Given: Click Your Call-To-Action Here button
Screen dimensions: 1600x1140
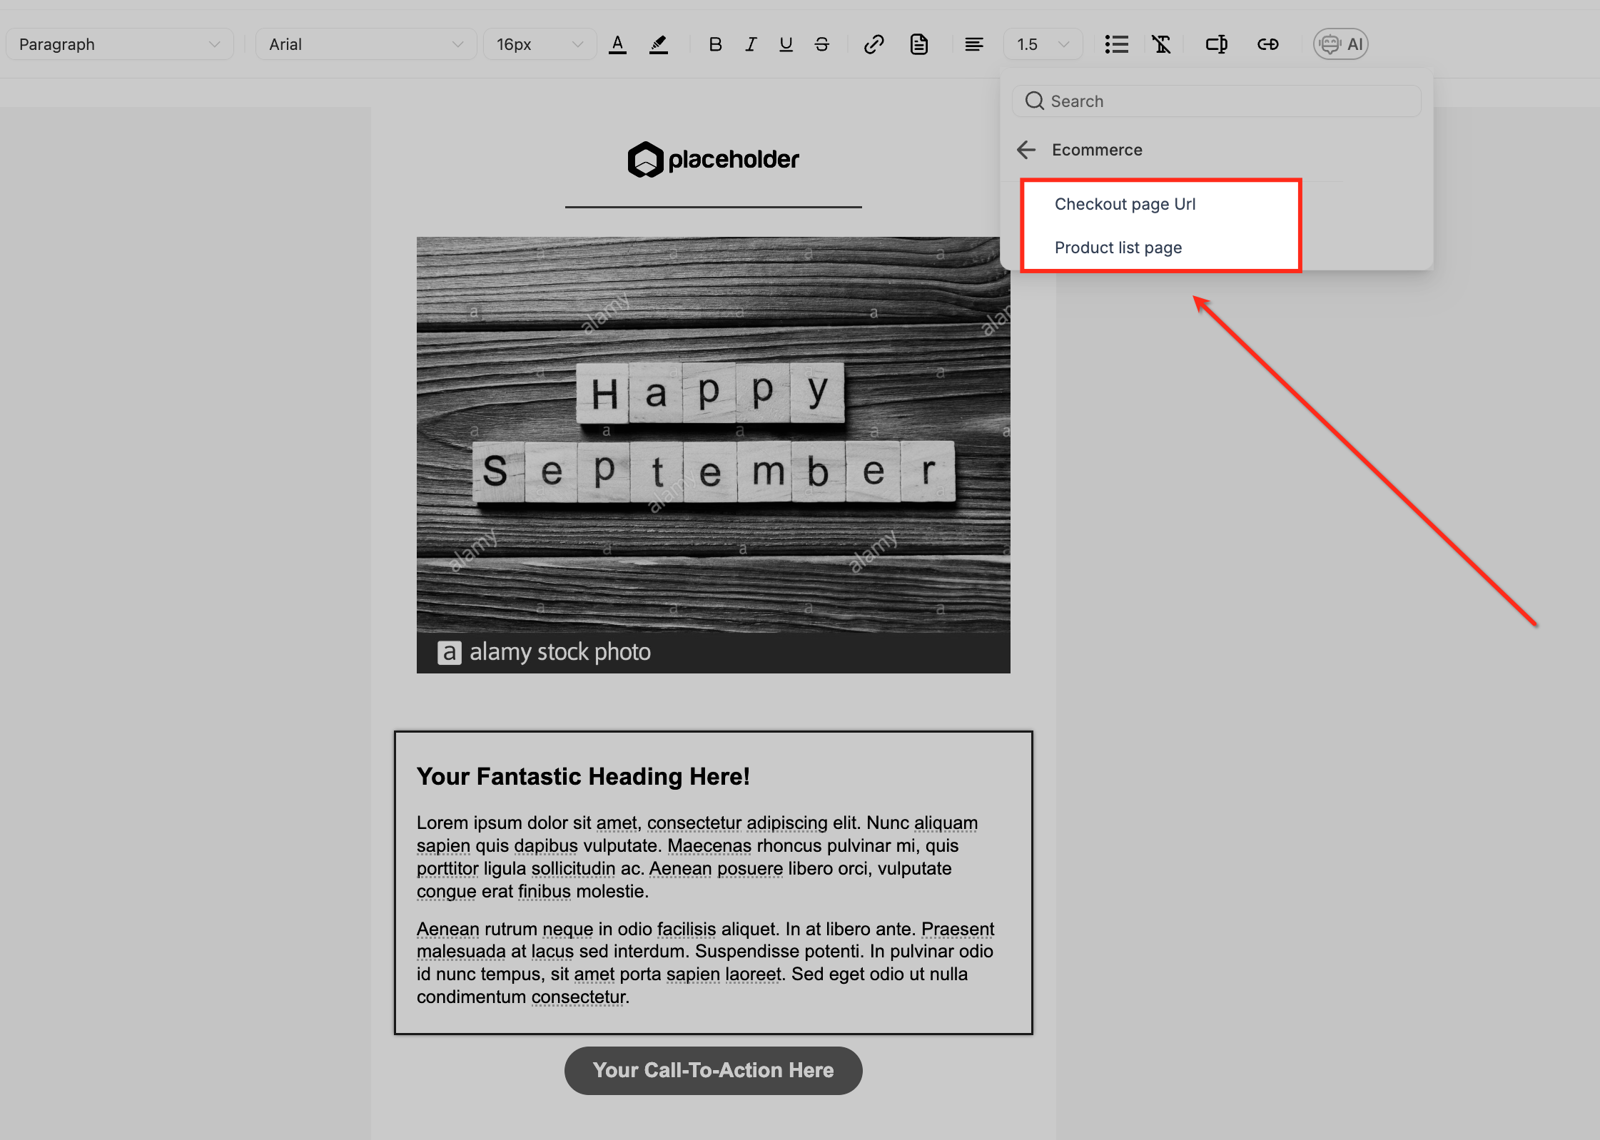Looking at the screenshot, I should (713, 1070).
